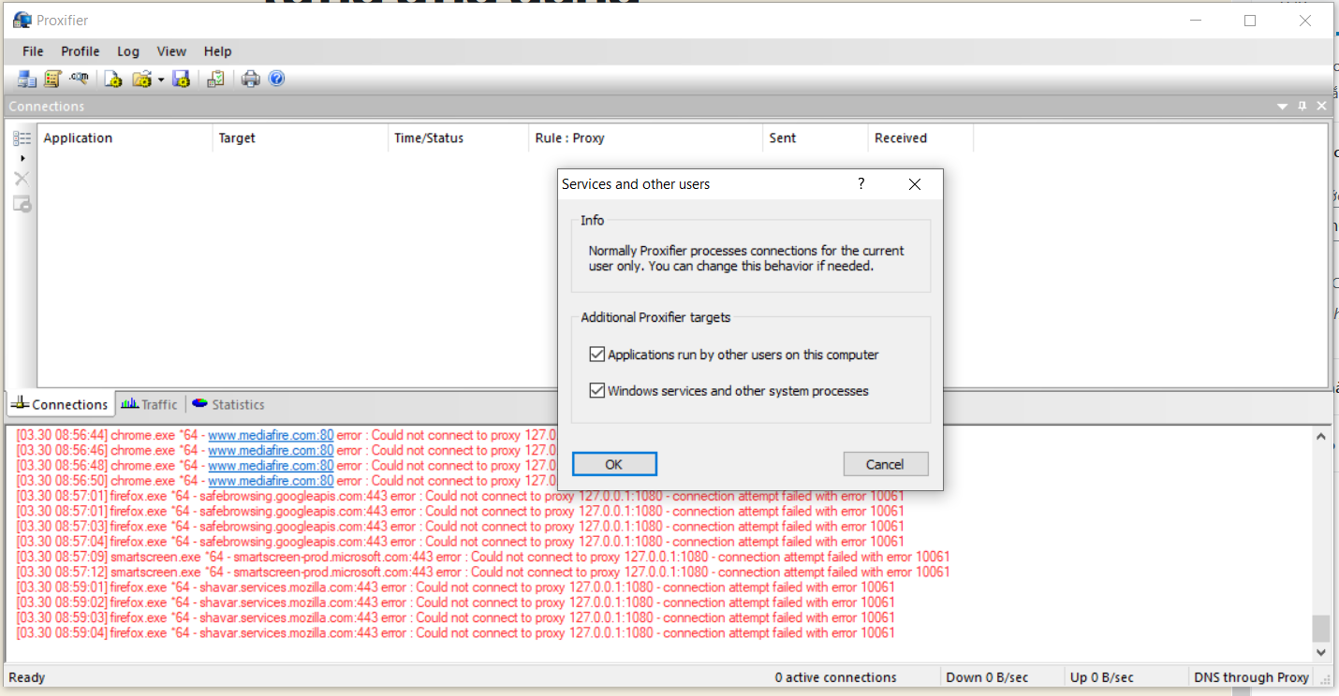This screenshot has height=696, width=1339.
Task: Click the Connections panel dropdown arrow
Action: (1282, 106)
